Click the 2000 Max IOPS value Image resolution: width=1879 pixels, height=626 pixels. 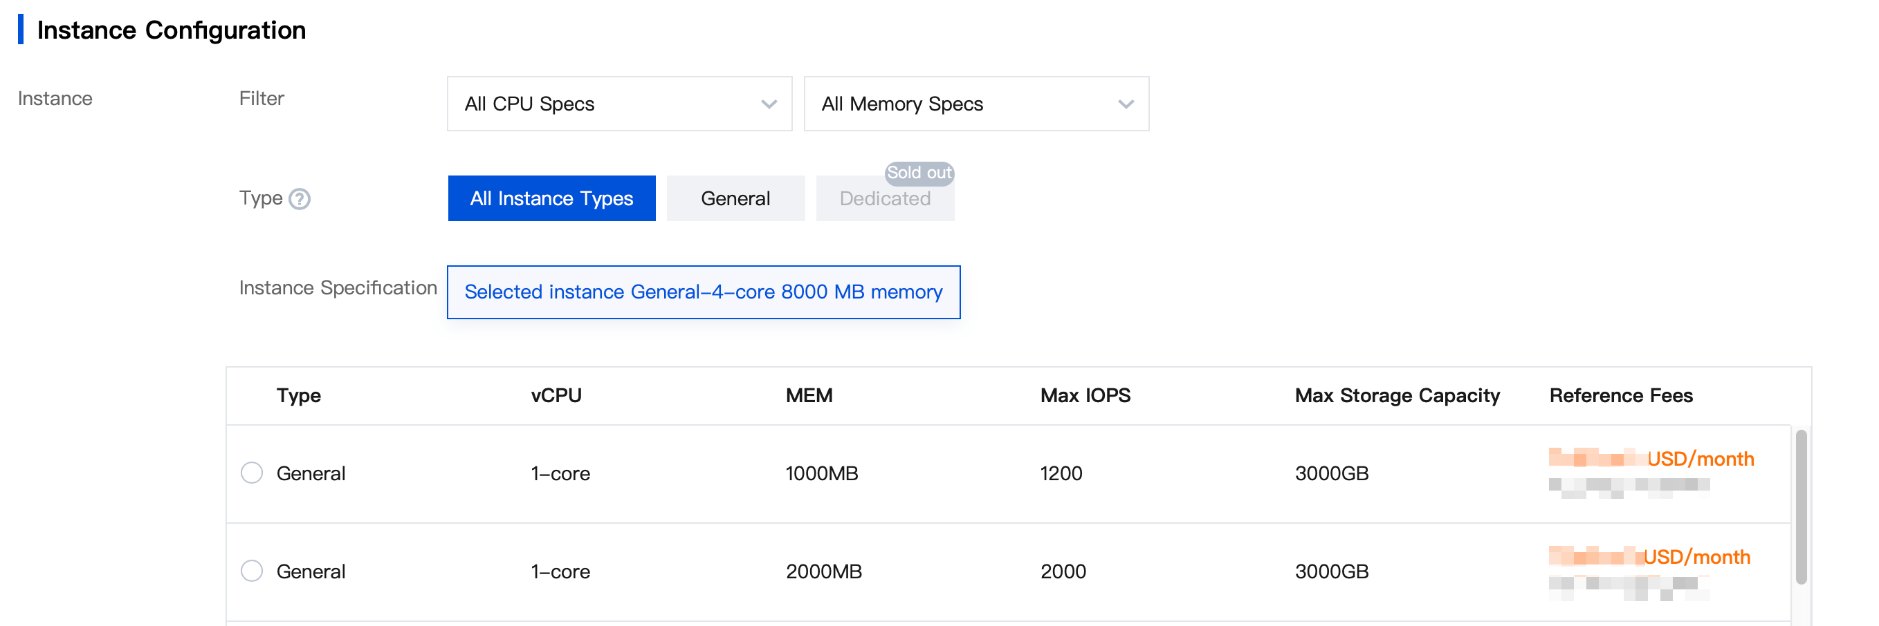(x=1063, y=571)
